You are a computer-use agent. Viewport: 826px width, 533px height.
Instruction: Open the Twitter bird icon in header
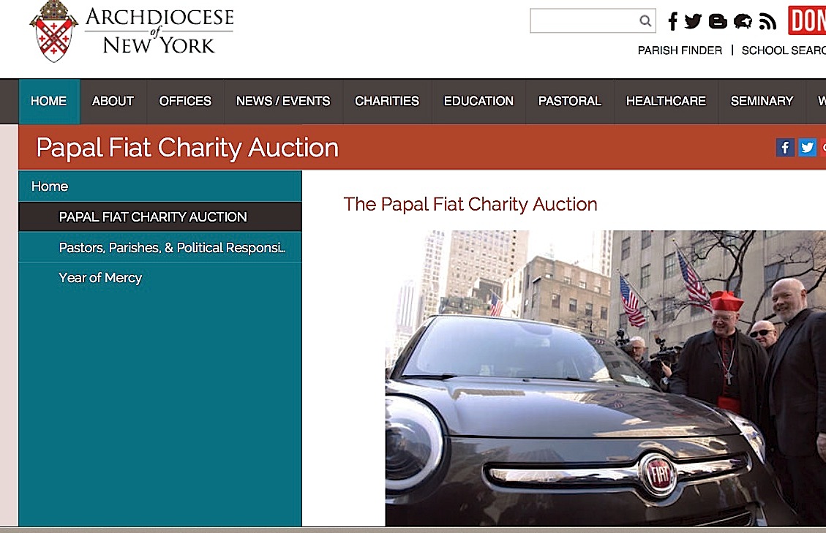click(694, 21)
